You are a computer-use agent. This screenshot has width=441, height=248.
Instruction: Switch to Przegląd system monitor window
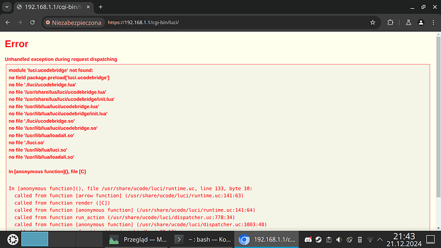pos(137,240)
